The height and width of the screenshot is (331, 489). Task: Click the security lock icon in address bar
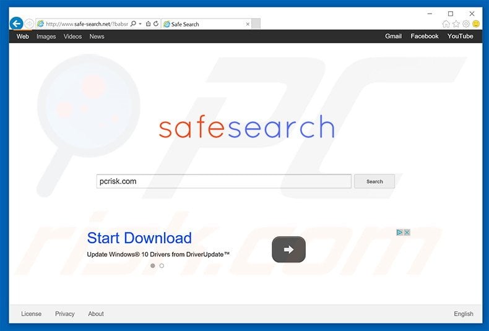(148, 24)
